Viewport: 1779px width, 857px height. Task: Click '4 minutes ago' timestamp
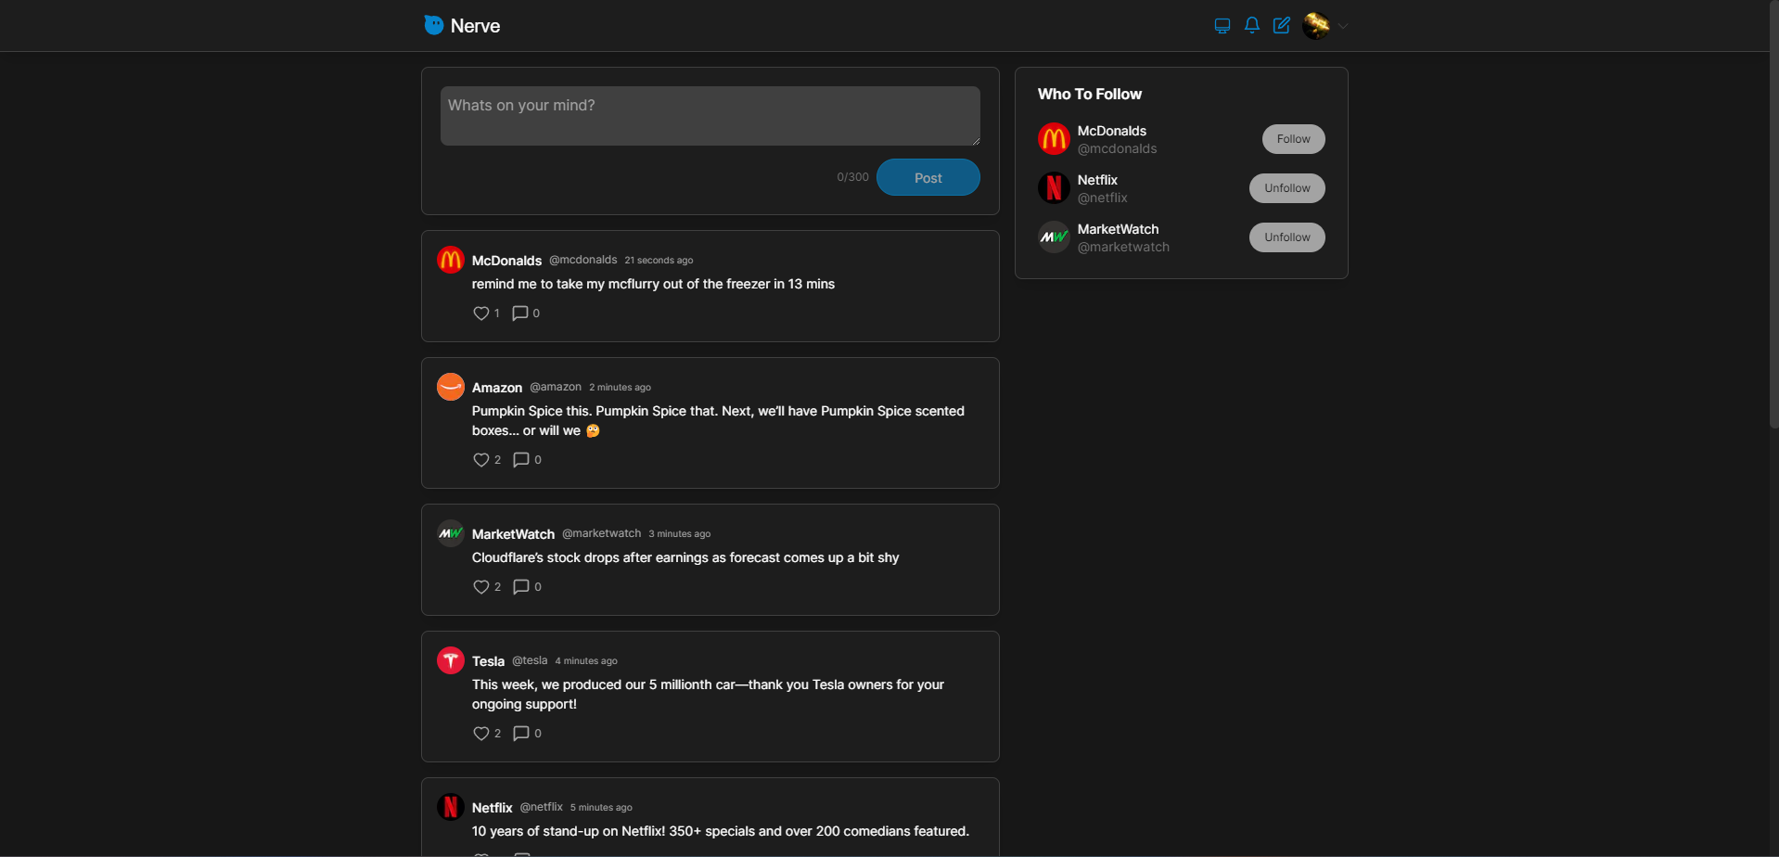(585, 661)
